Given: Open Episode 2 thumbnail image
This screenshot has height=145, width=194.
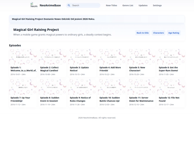Looking at the screenshot, I should [x=52, y=57].
